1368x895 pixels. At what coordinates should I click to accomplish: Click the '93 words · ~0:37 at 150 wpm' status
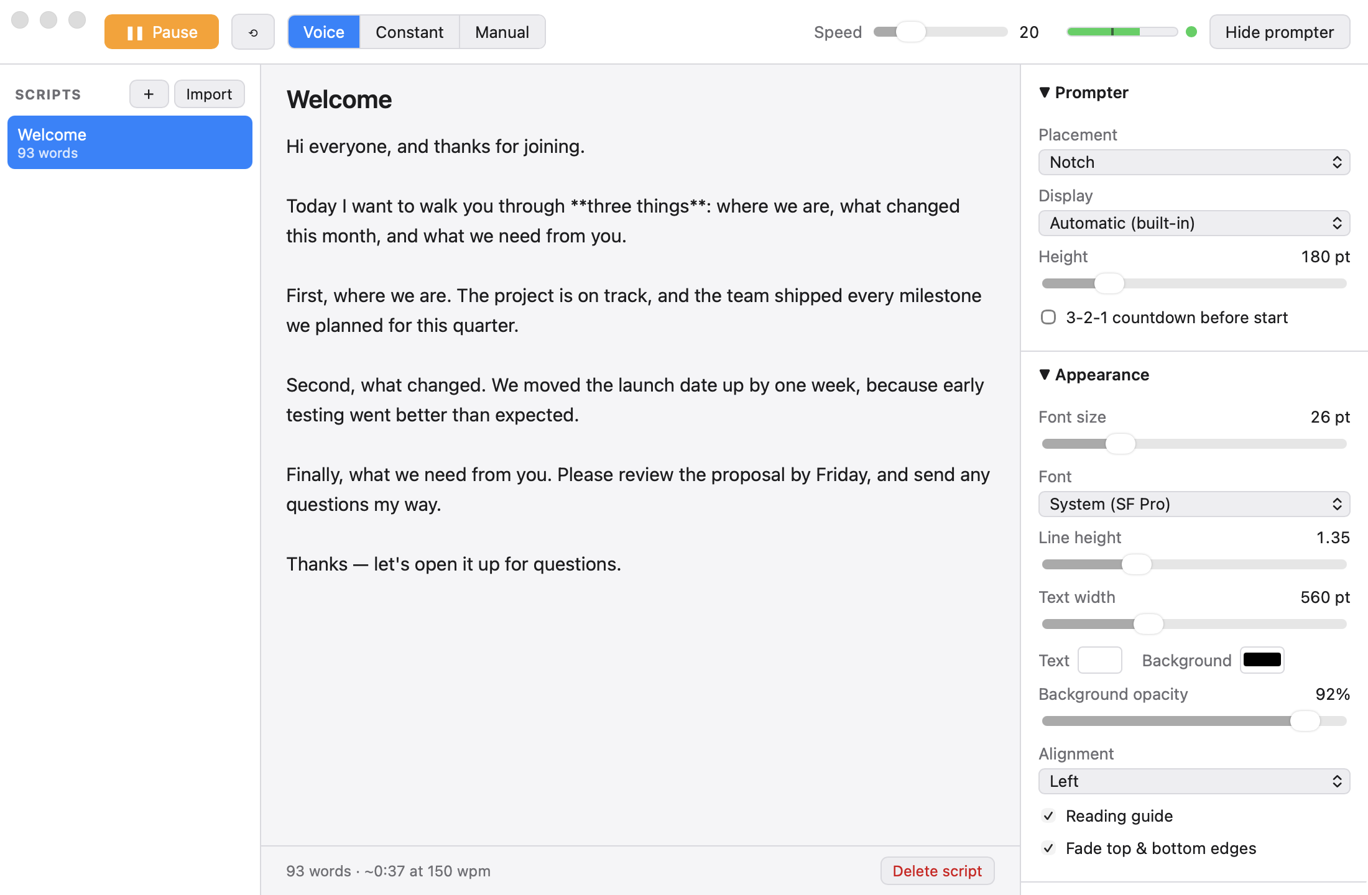pyautogui.click(x=388, y=871)
